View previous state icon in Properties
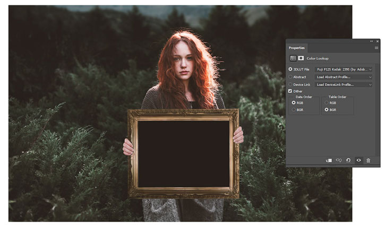385x227 pixels. pyautogui.click(x=339, y=160)
